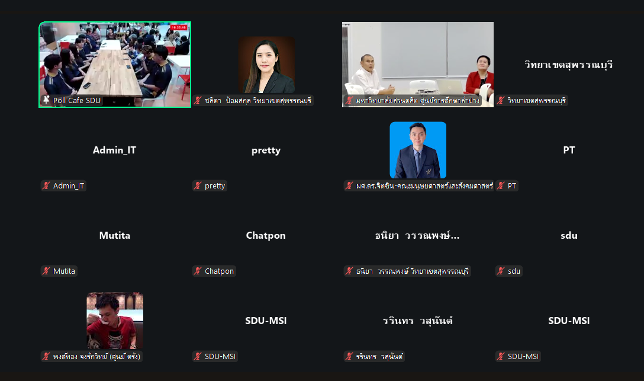Click the muted mic icon beside Chatpon
Viewport: 644px width, 381px height.
198,271
